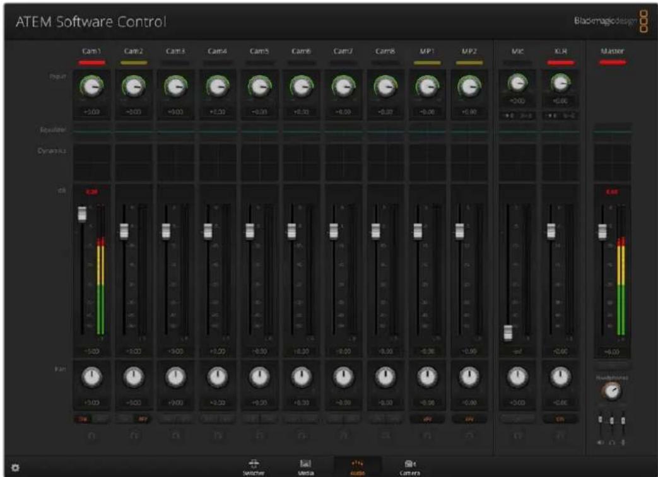Click the Mic input gain knob
Screen dimensions: 658x477
517,83
